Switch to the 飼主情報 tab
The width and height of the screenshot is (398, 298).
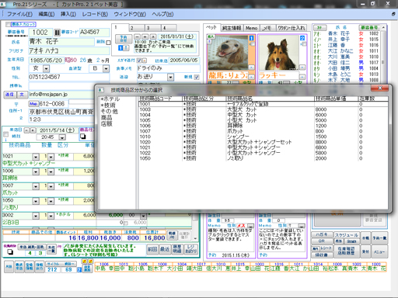[232, 28]
